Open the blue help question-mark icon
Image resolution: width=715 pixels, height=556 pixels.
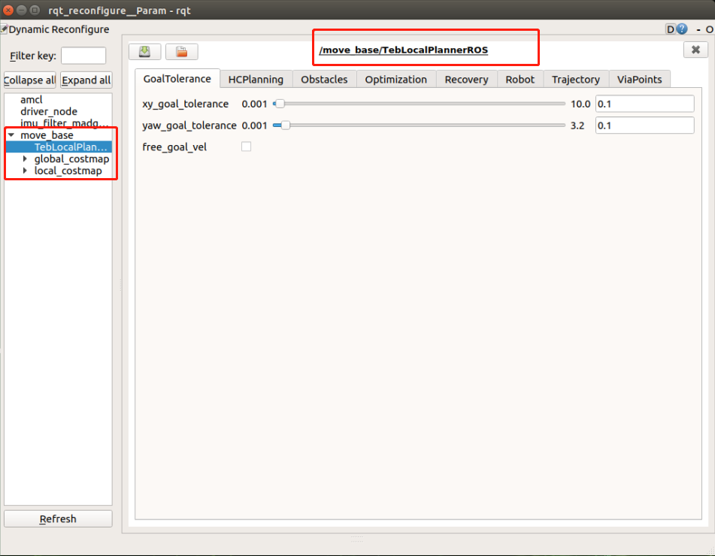682,29
